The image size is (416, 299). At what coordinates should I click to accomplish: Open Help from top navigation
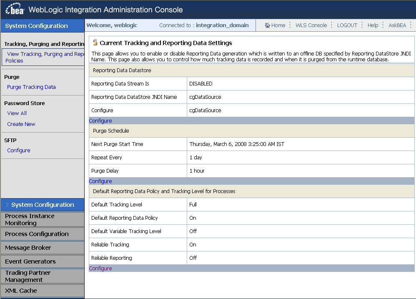pyautogui.click(x=373, y=25)
